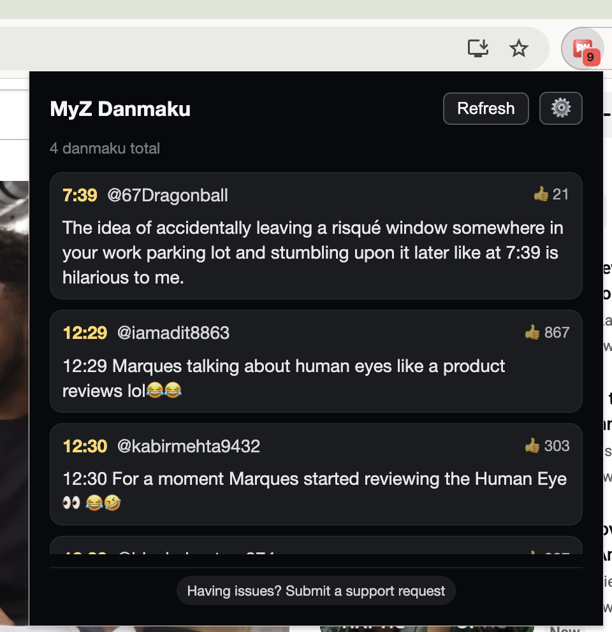Viewport: 612px width, 632px height.
Task: Click the thumbs-up on @67Dragonball's danmaku
Action: [543, 194]
